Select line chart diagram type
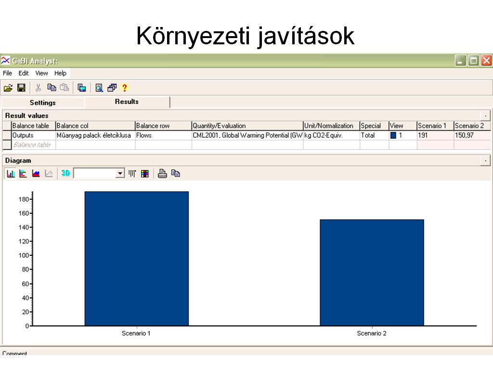This screenshot has height=370, width=493. tap(49, 173)
